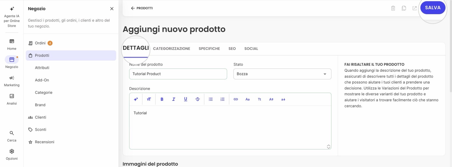Screen dimensions: 452x167
Task: Switch to the Social tab
Action: [251, 49]
